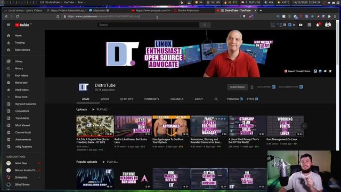
Task: Toggle the DistroTube channel notification bell
Action: 252,87
